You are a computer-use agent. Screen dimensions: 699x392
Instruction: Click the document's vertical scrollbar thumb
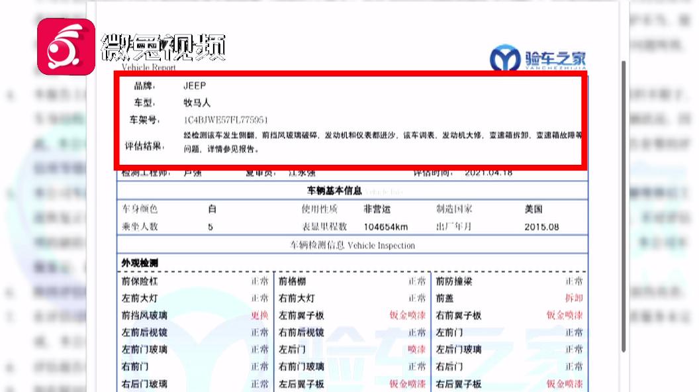click(624, 206)
